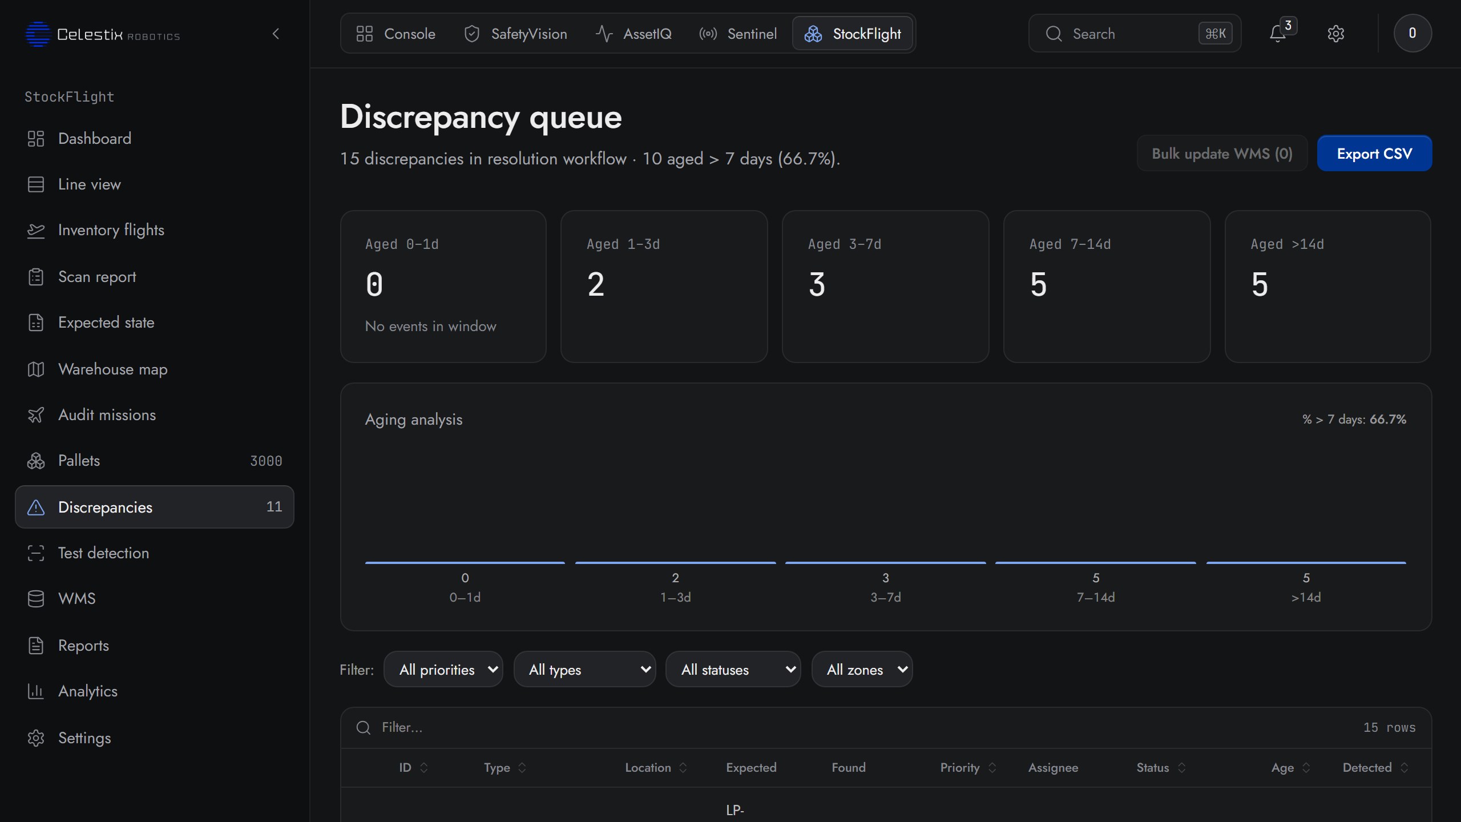Viewport: 1461px width, 822px height.
Task: Select the StockFlight tab
Action: pyautogui.click(x=853, y=34)
